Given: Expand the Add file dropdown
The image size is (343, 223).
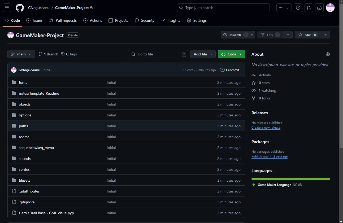Looking at the screenshot, I should tap(203, 54).
